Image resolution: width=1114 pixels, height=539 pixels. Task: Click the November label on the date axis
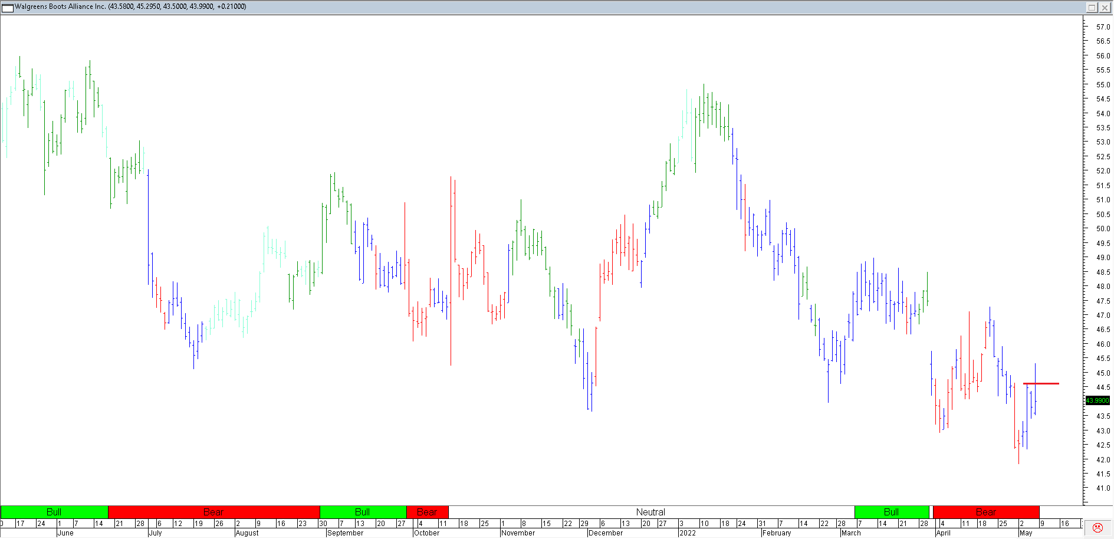click(518, 533)
